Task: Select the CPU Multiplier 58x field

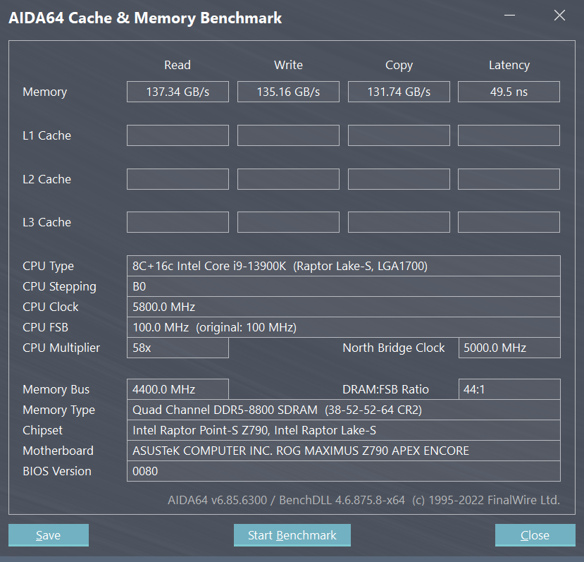Action: tap(177, 348)
